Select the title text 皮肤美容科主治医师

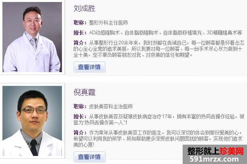click(x=111, y=106)
